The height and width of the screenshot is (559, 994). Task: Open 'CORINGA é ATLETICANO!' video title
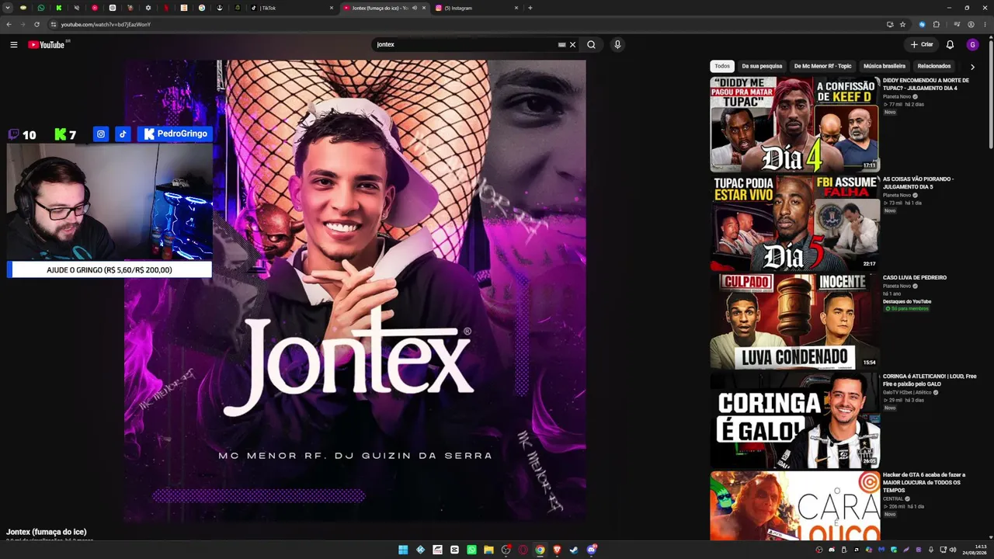pyautogui.click(x=930, y=380)
